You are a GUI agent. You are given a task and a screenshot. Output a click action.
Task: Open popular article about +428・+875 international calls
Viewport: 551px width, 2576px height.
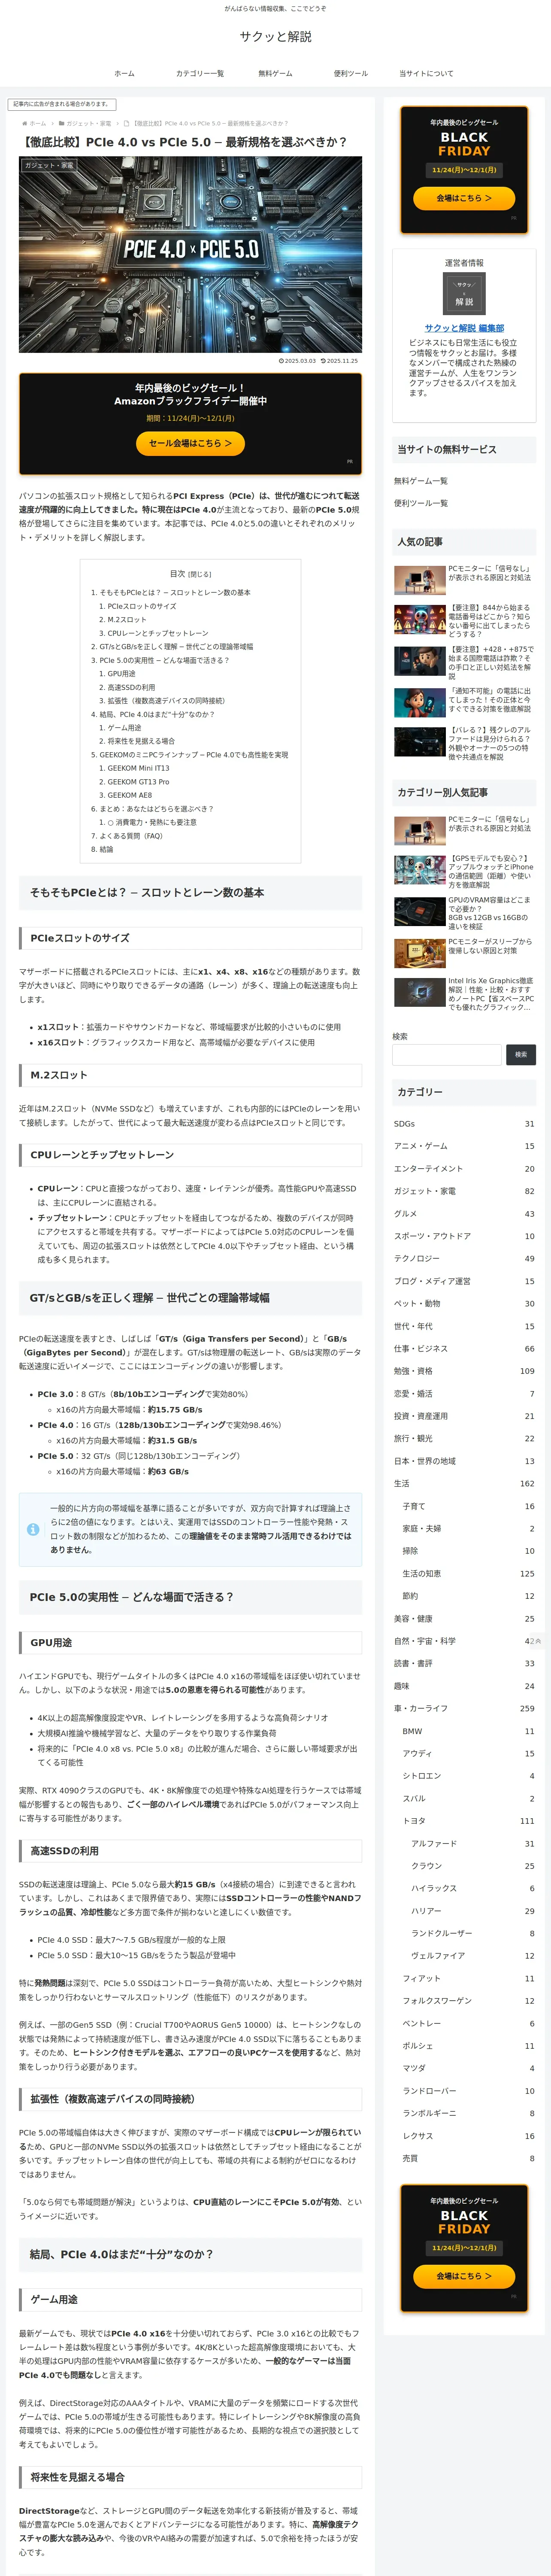tap(464, 662)
